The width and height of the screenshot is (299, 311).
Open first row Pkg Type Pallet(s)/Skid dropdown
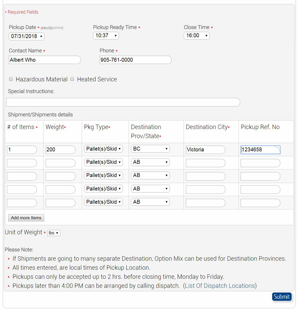pos(103,149)
